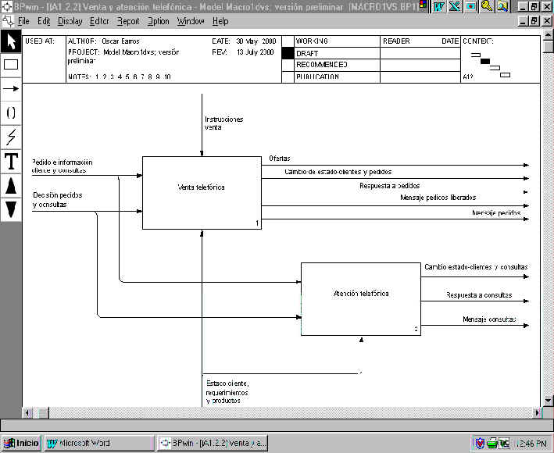The image size is (554, 453).
Task: Click the horizontal scrollbar thumb
Action: point(43,412)
